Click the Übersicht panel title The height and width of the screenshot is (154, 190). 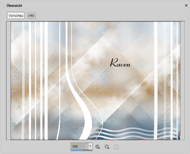click(14, 6)
